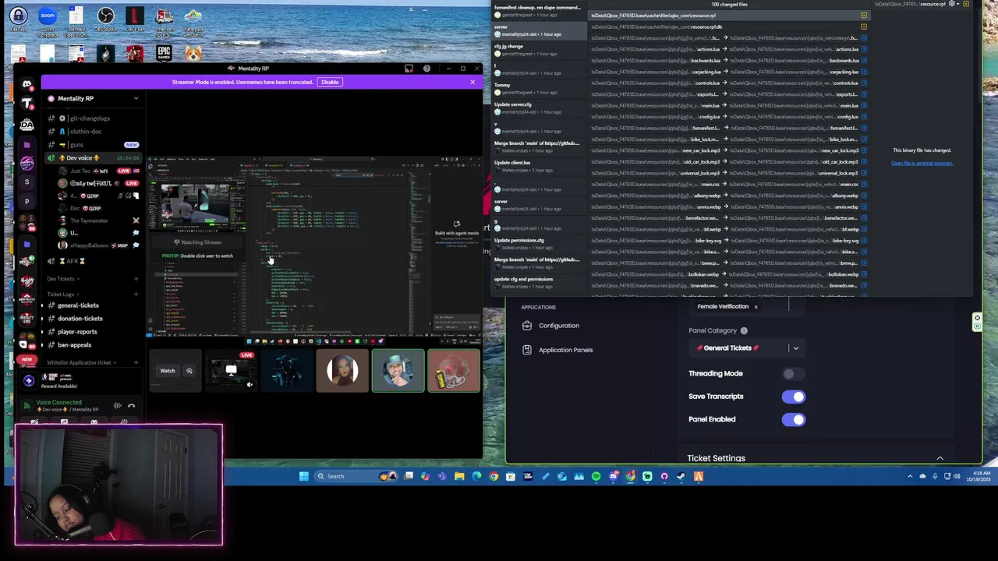Open Mentality RP server dropdown

(136, 98)
